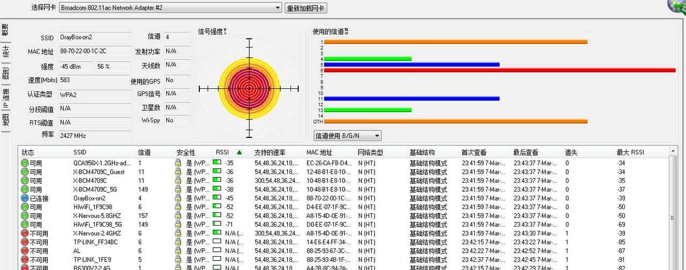This screenshot has width=686, height=270.
Task: Click MAC address EC-26-CA-FB-D4 cell
Action: pos(329,163)
